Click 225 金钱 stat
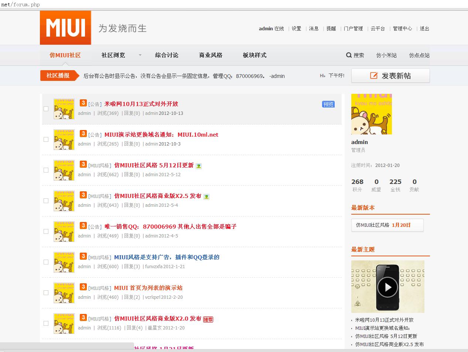 click(395, 185)
